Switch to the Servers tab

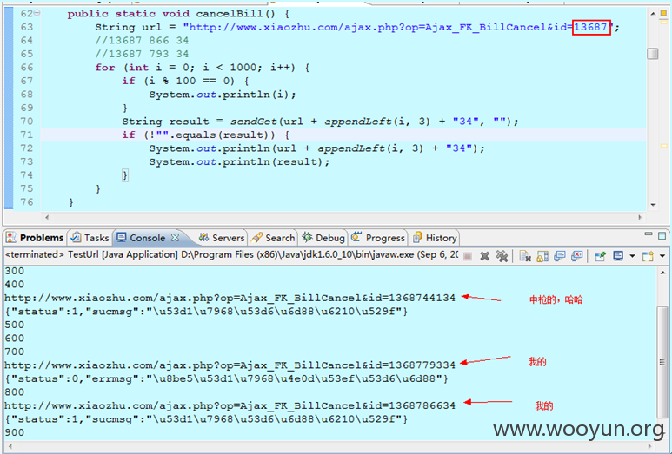tap(222, 238)
